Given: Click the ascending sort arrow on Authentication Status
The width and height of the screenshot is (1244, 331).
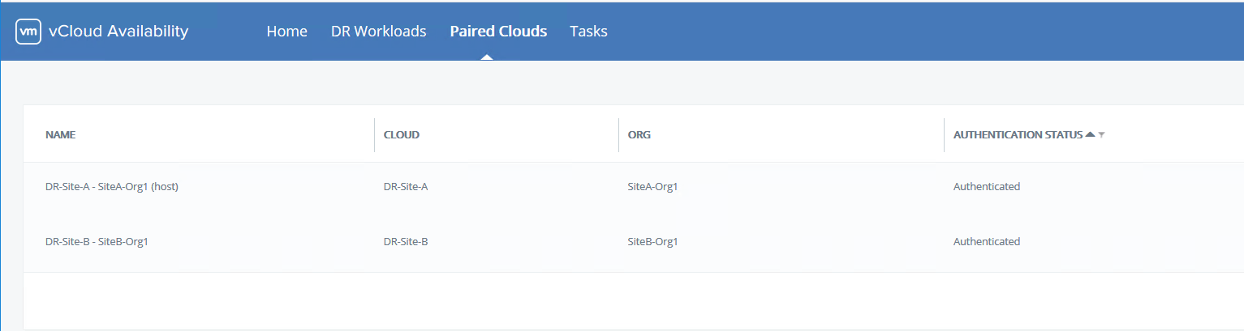Looking at the screenshot, I should 1090,134.
